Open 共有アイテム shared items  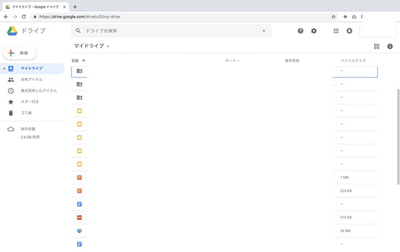coord(32,79)
